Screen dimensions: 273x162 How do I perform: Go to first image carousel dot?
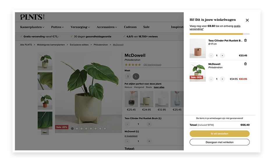click(72, 129)
